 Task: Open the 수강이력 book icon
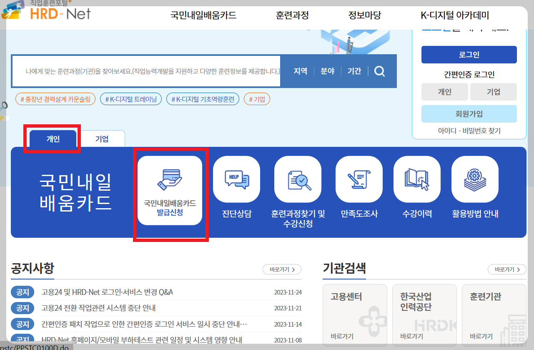(417, 179)
